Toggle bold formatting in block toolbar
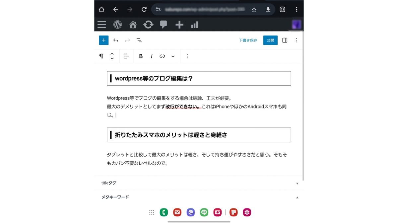The width and height of the screenshot is (398, 224). (141, 56)
